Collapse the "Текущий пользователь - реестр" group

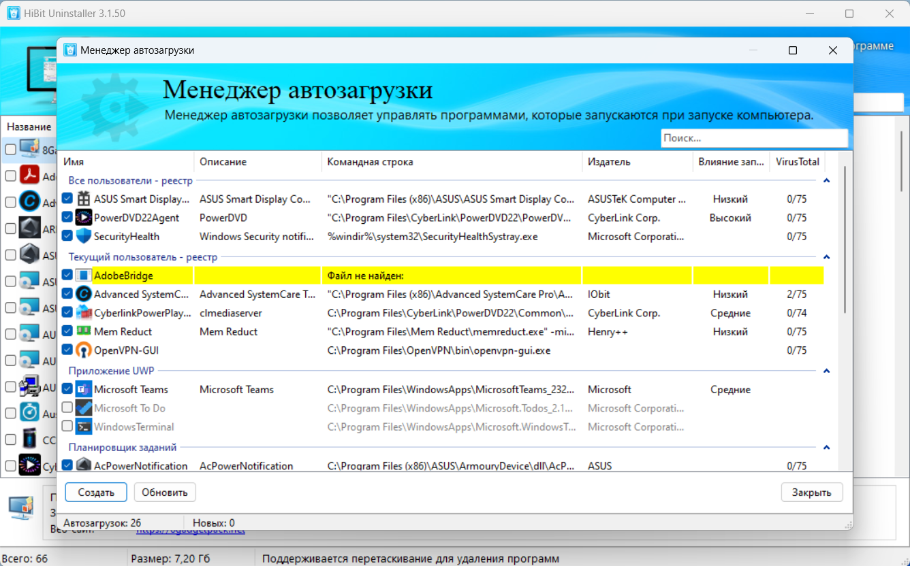[x=826, y=257]
